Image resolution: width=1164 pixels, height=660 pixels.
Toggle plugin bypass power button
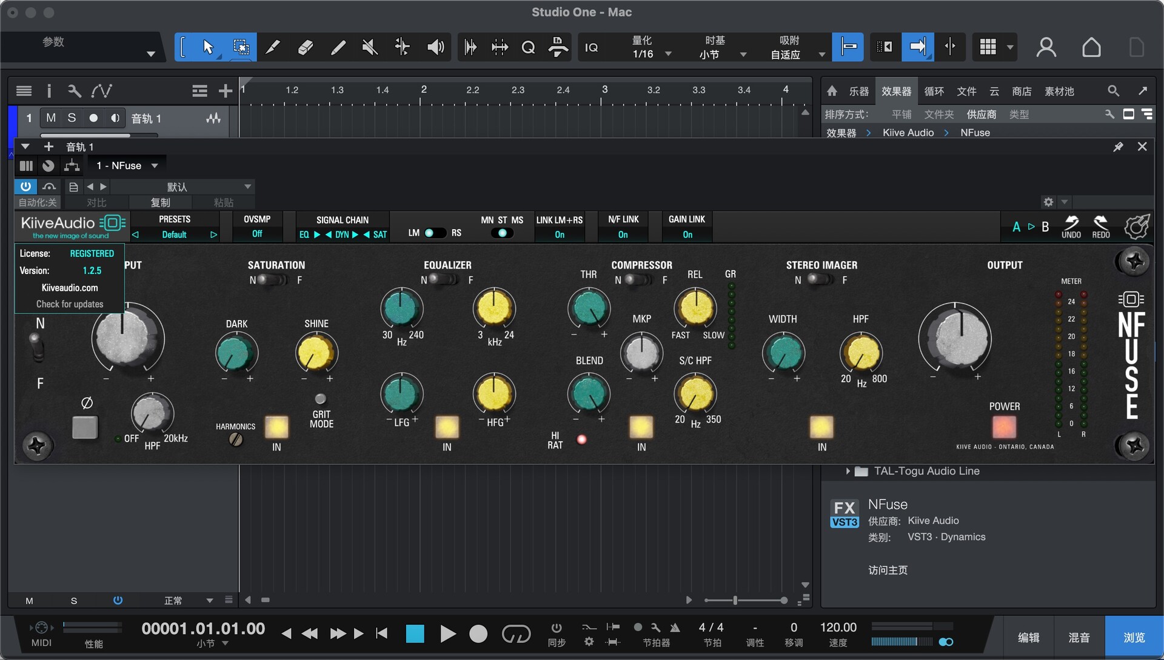(x=25, y=187)
